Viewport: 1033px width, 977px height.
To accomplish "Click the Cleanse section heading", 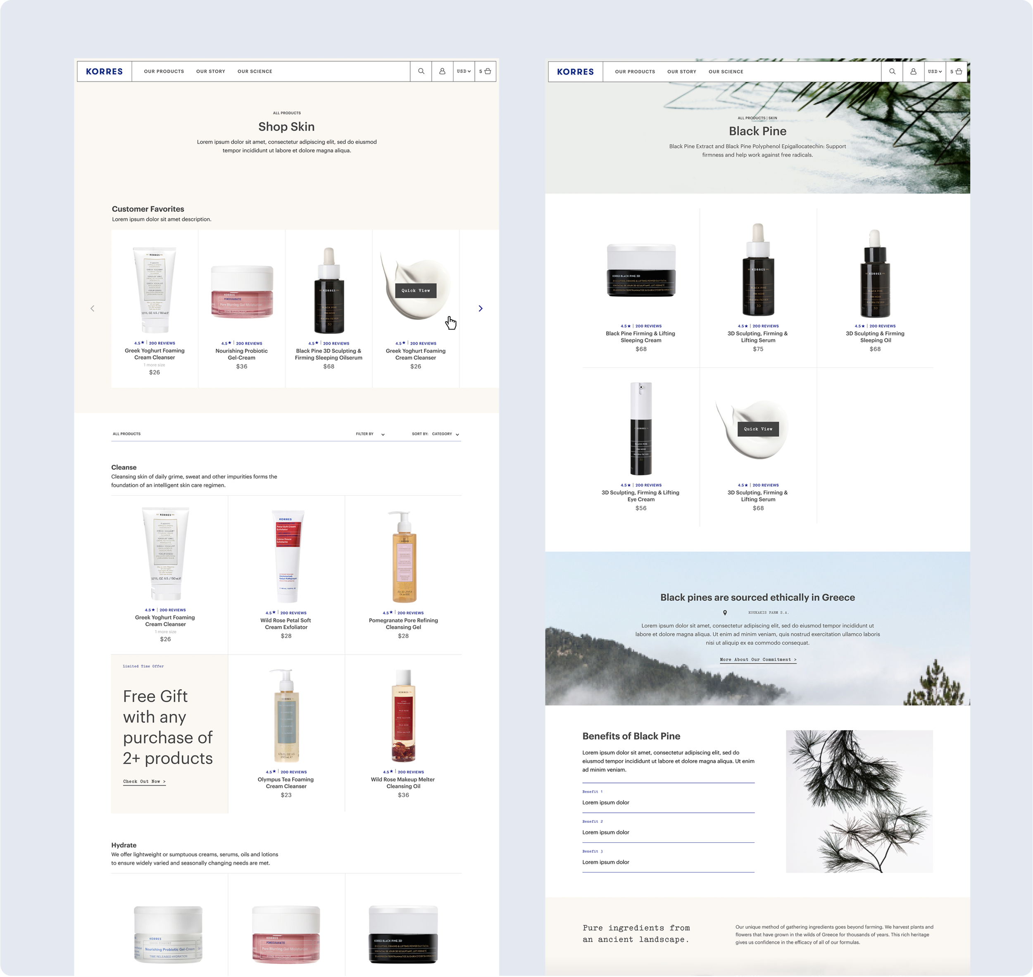I will pos(124,468).
